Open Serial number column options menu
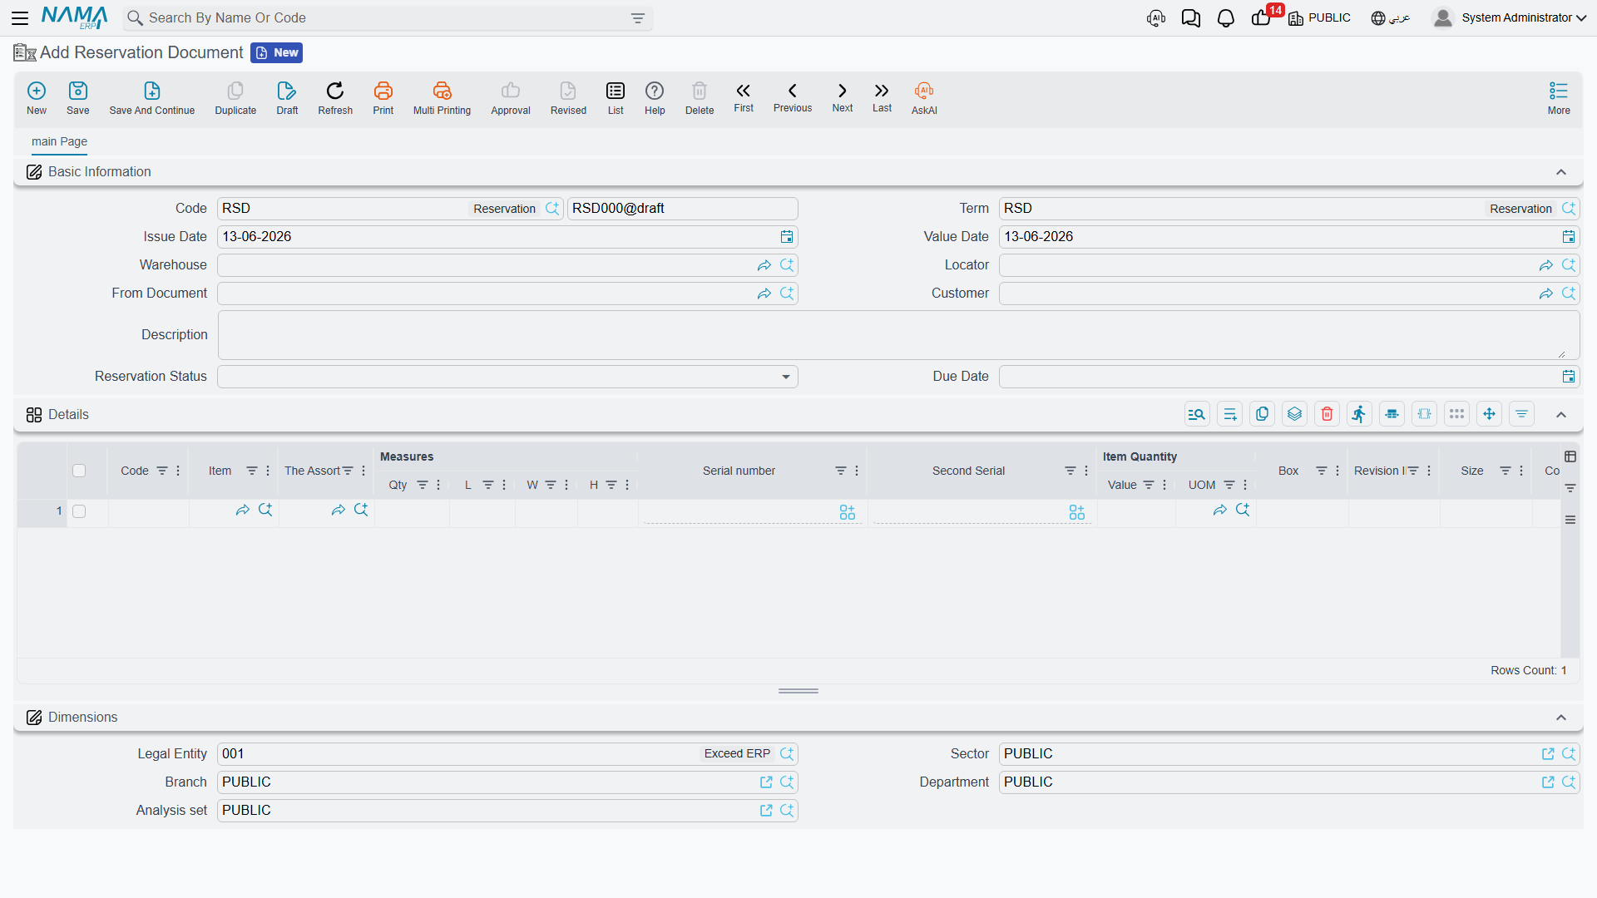This screenshot has height=898, width=1597. pos(857,471)
